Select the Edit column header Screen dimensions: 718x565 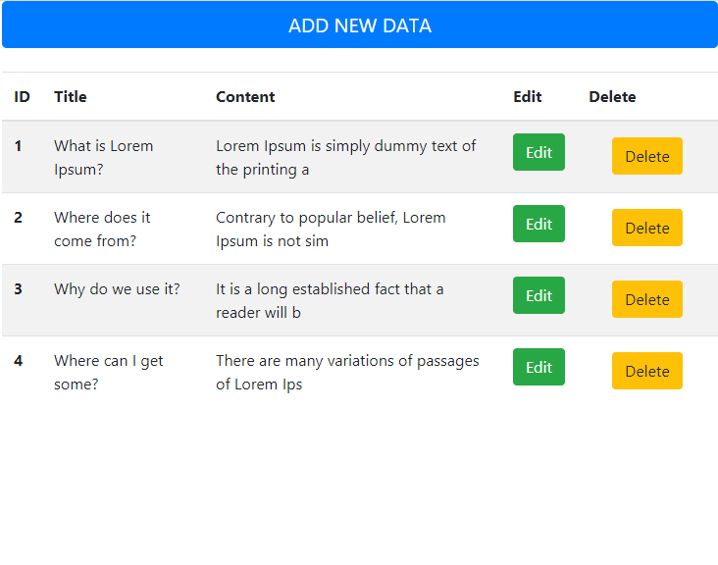[x=527, y=96]
